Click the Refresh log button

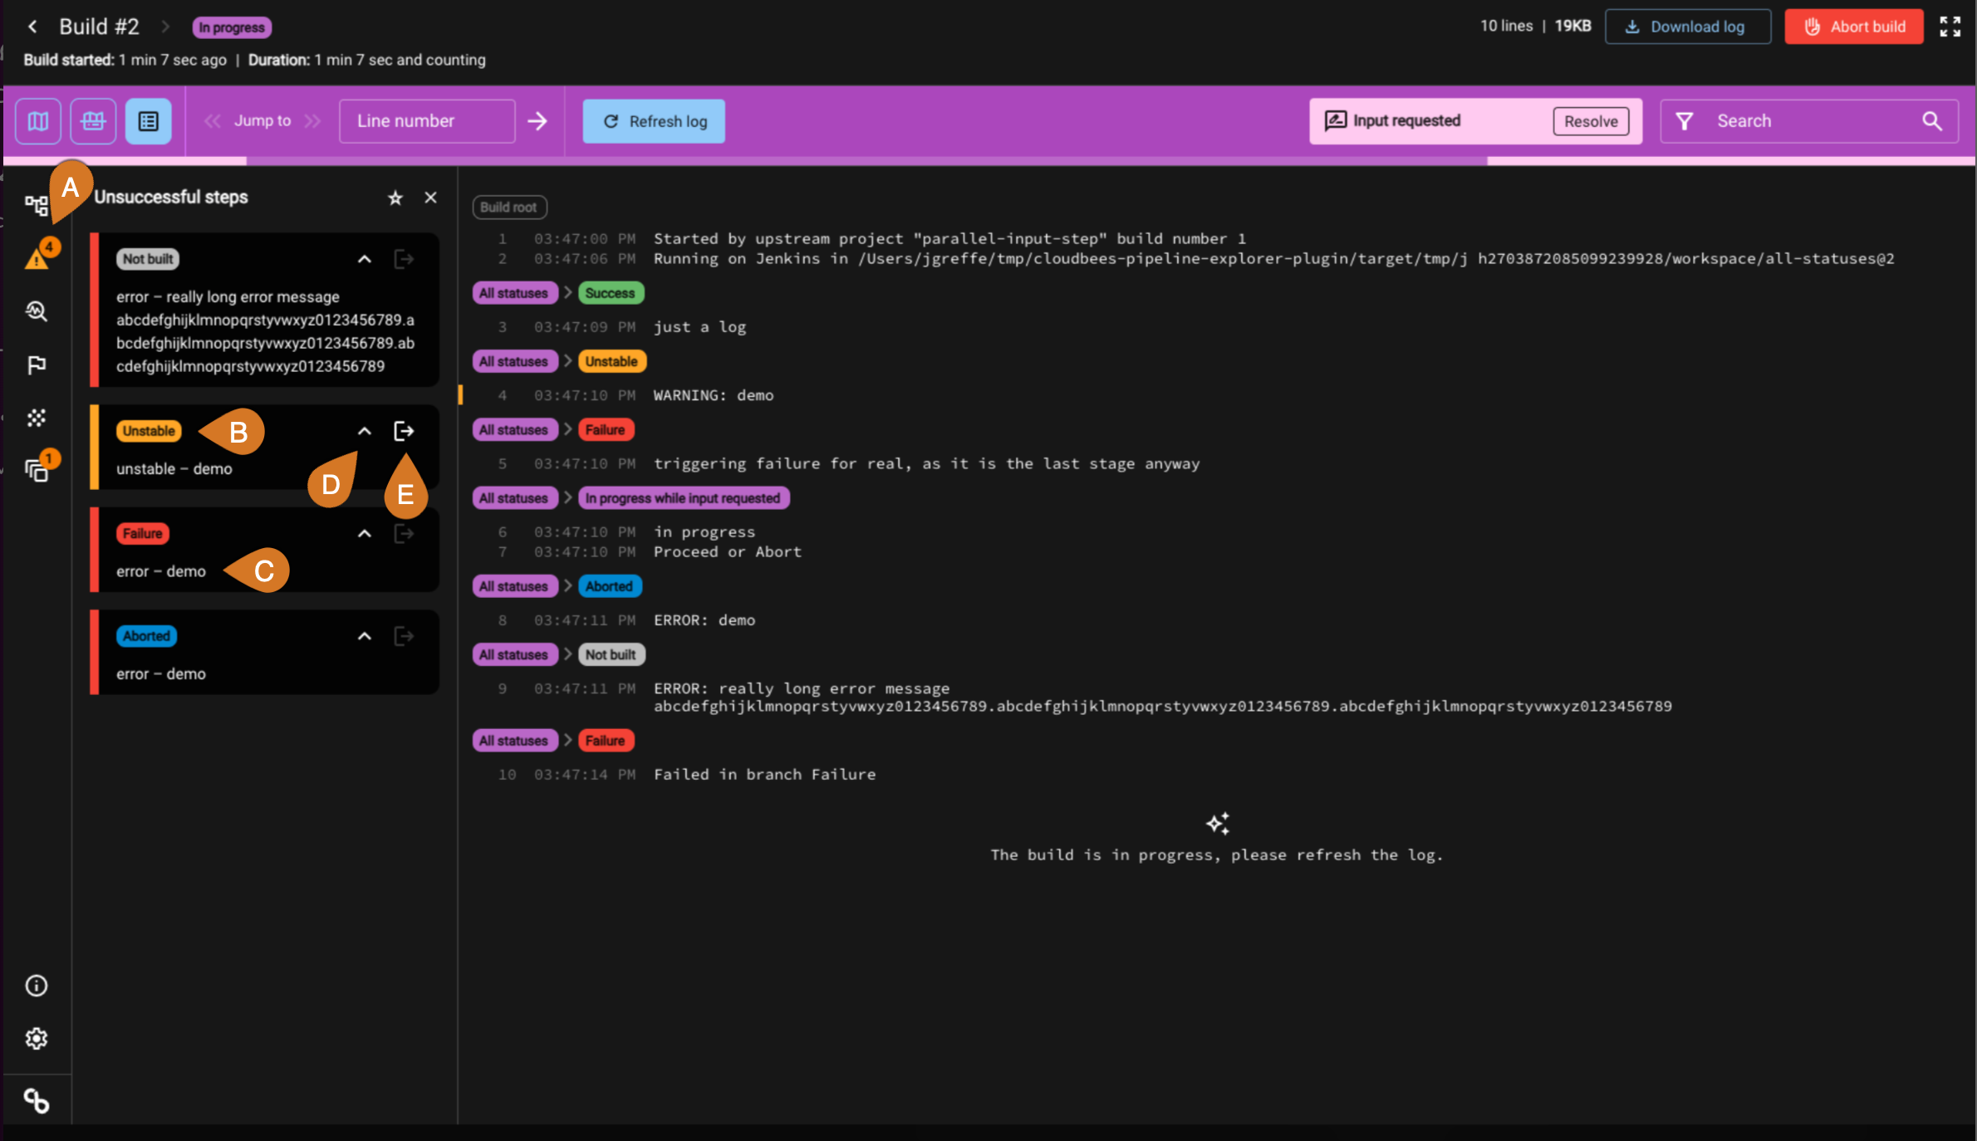[655, 121]
